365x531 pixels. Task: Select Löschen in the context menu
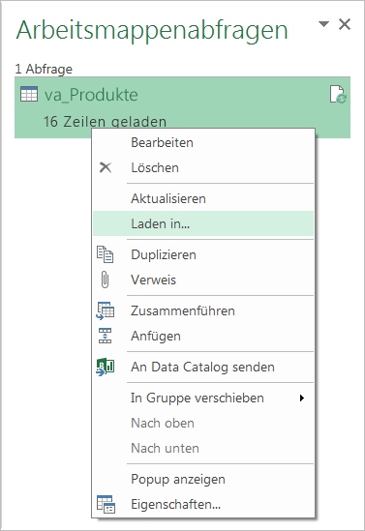[x=203, y=167]
